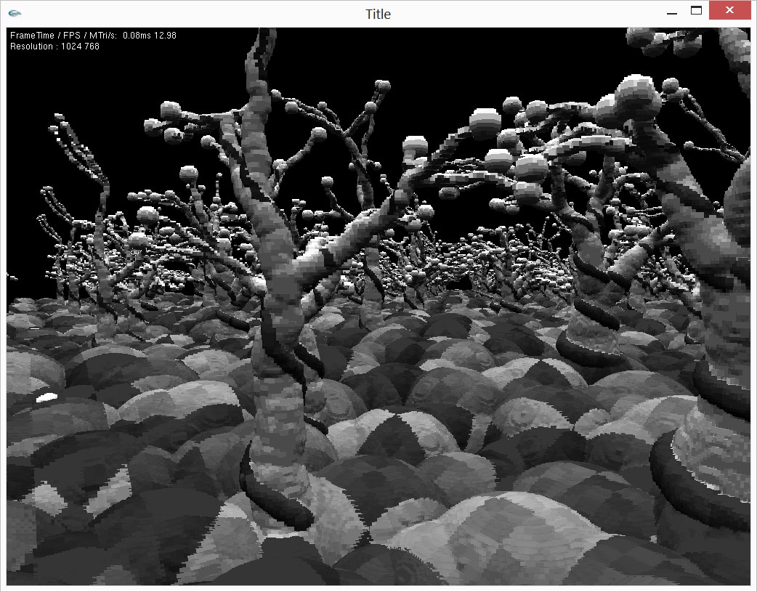The width and height of the screenshot is (757, 592).
Task: Click the application icon in title bar
Action: point(15,14)
